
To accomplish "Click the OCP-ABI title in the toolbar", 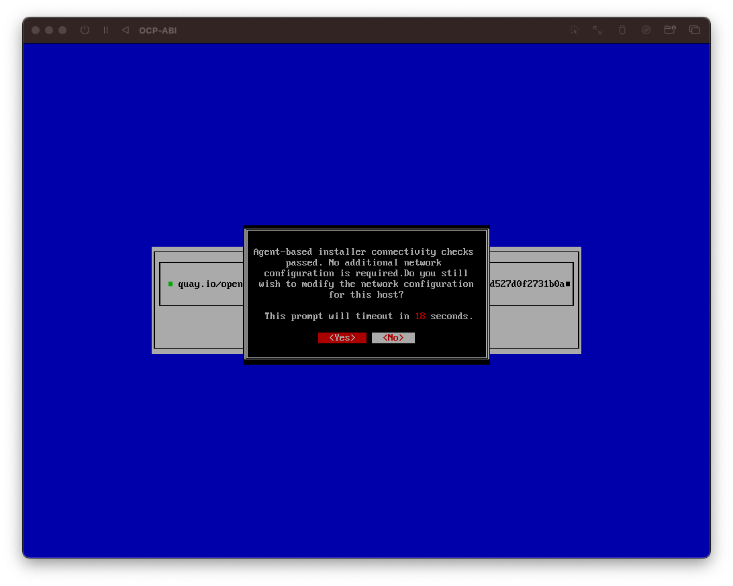I will (x=157, y=30).
